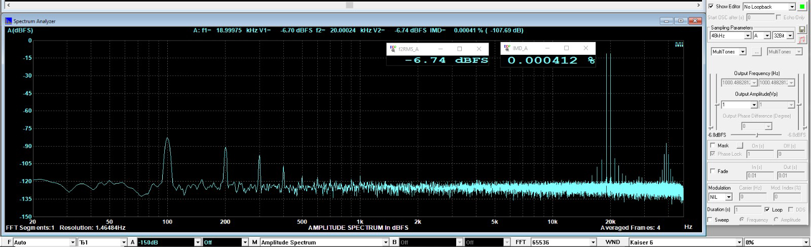This screenshot has width=811, height=247.
Task: Click the Fade In (s) input field
Action: tap(760, 175)
